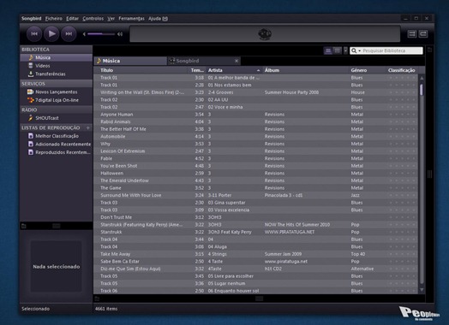Sort by the Álbum column header
The width and height of the screenshot is (449, 325).
coord(306,70)
